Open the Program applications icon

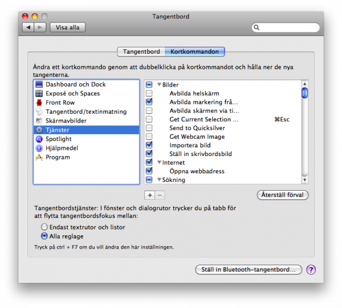pos(39,157)
